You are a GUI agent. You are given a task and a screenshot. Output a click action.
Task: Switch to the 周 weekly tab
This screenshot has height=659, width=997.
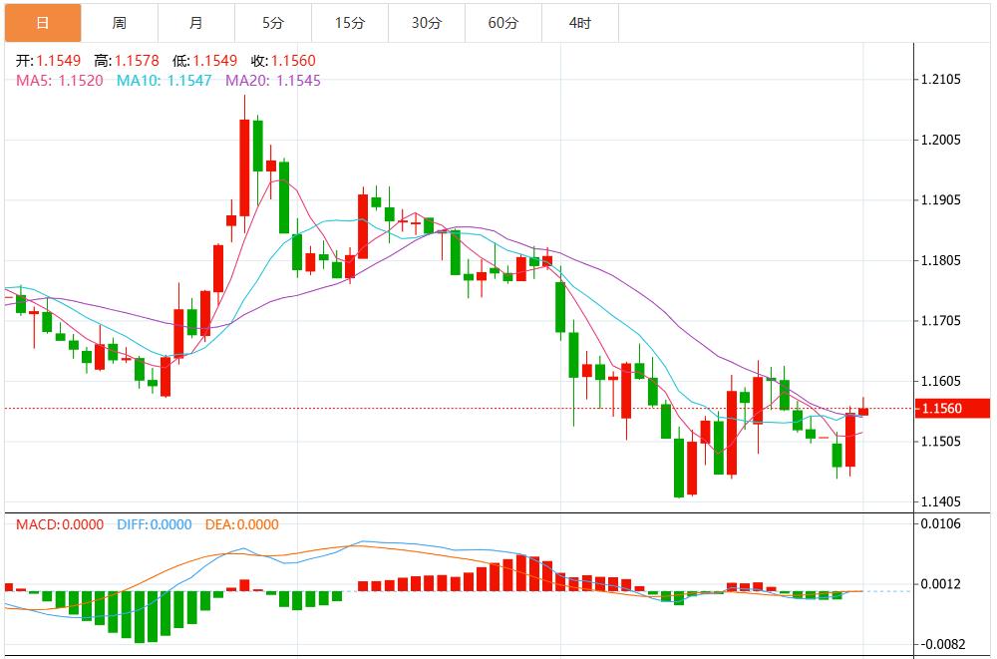tap(119, 22)
